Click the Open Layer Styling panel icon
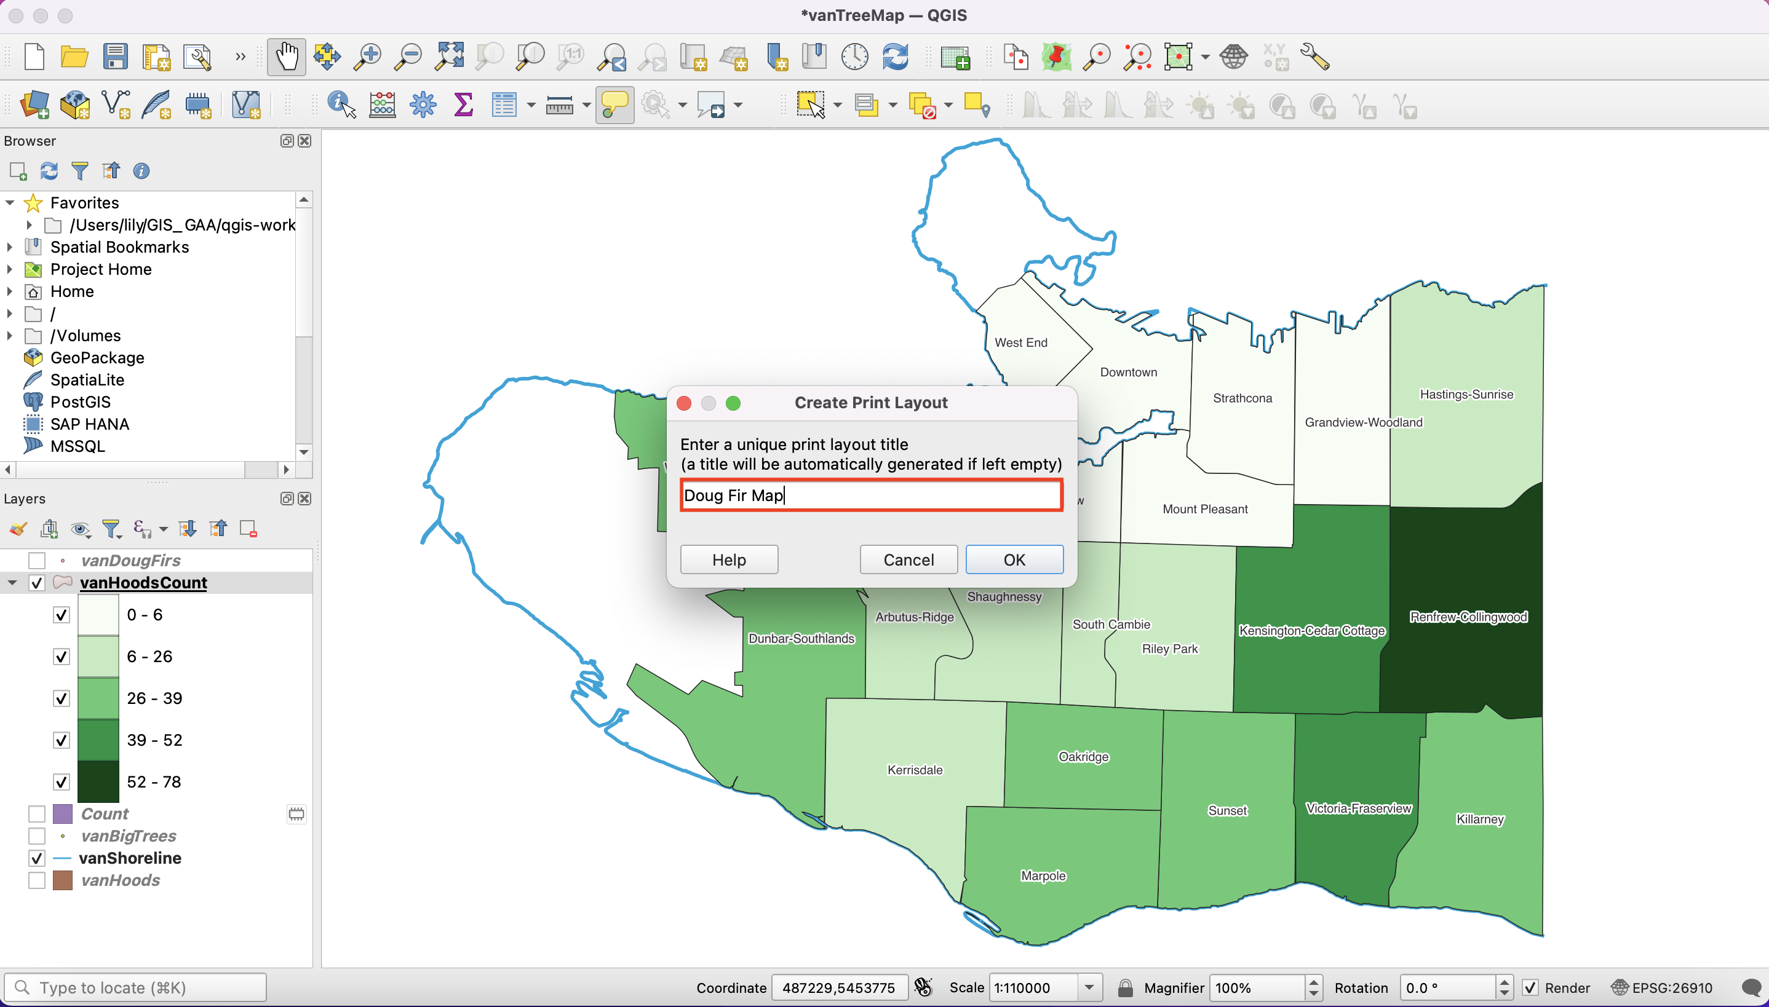Screen dimensions: 1769x1007 18,529
